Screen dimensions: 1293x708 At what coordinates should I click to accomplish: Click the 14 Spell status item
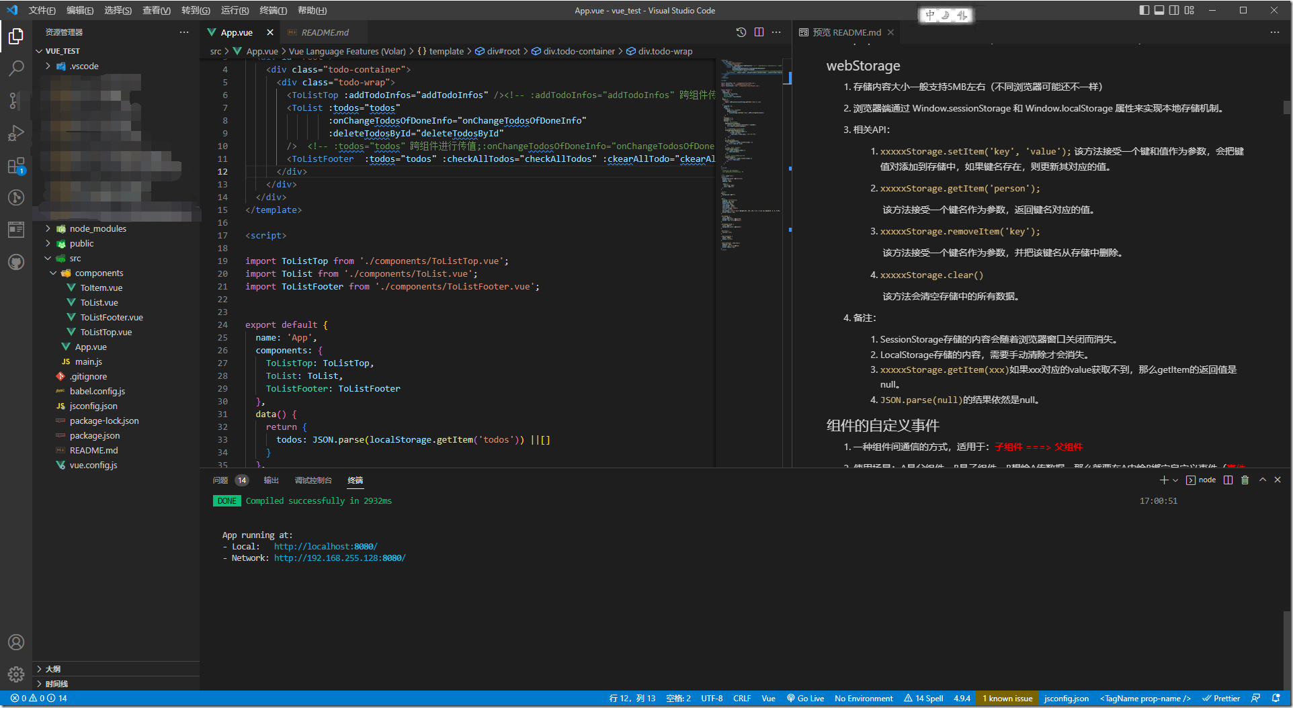pyautogui.click(x=923, y=699)
